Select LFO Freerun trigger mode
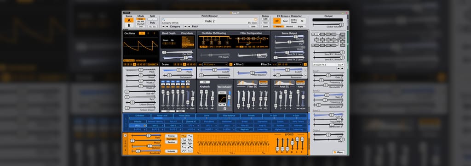Viewport: 471px width, 166px height. [x=171, y=136]
